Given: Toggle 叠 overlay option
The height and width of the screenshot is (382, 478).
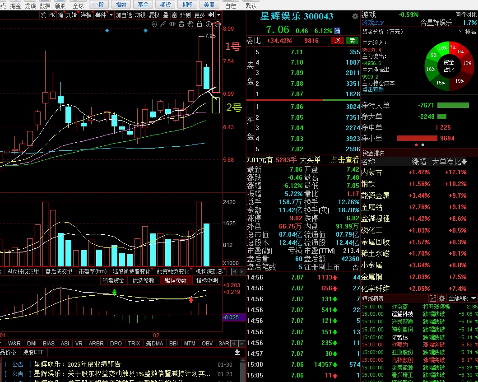Looking at the screenshot, I should tap(166, 15).
